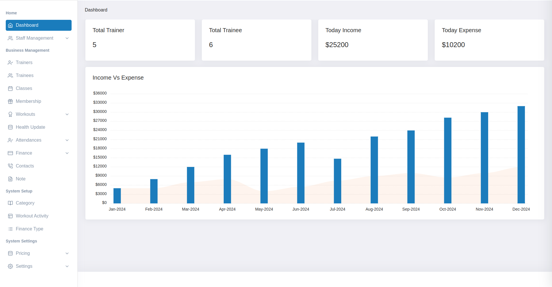This screenshot has height=287, width=552.
Task: Click the Classes calendar icon
Action: point(10,88)
